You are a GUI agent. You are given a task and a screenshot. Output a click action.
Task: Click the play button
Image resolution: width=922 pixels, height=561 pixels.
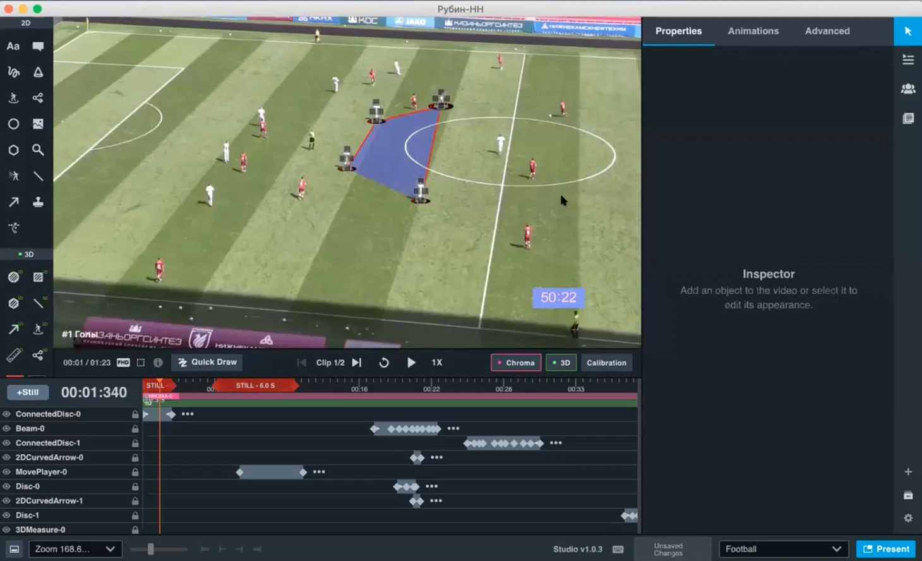pyautogui.click(x=411, y=363)
